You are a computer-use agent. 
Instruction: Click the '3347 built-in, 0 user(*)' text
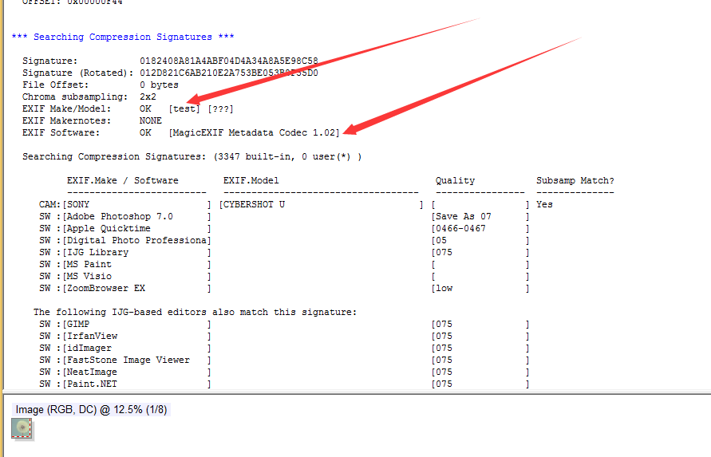(284, 156)
